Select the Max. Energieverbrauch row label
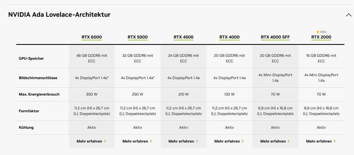 coord(39,94)
